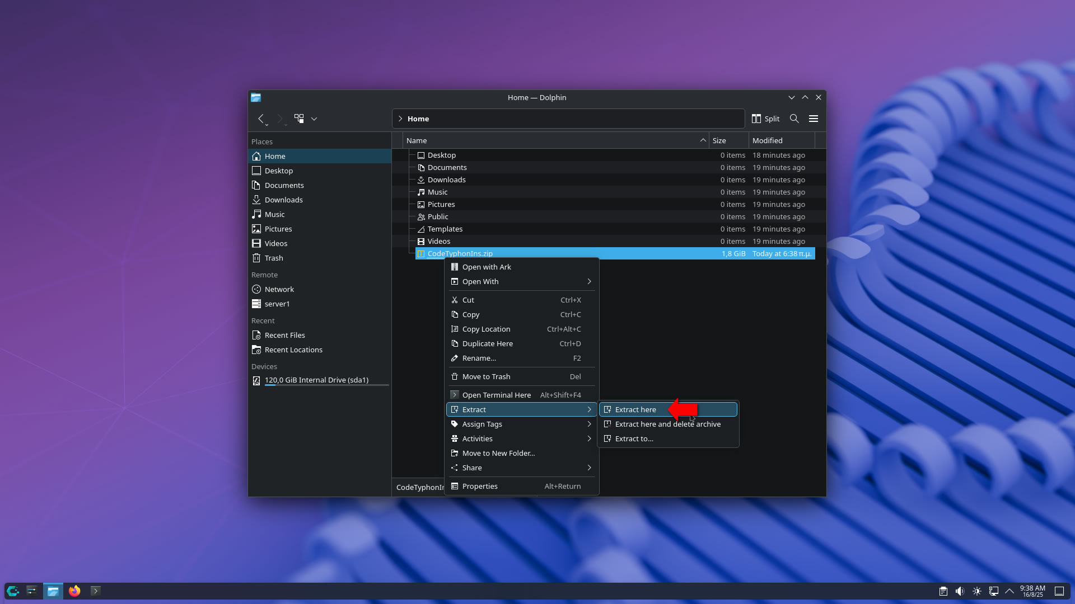
Task: Choose Open Terminal Here
Action: pos(521,395)
